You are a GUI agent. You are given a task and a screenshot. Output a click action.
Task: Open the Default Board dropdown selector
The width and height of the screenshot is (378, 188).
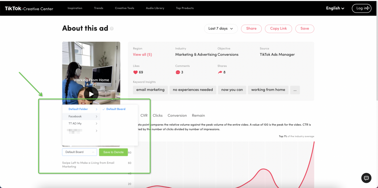[x=80, y=152]
